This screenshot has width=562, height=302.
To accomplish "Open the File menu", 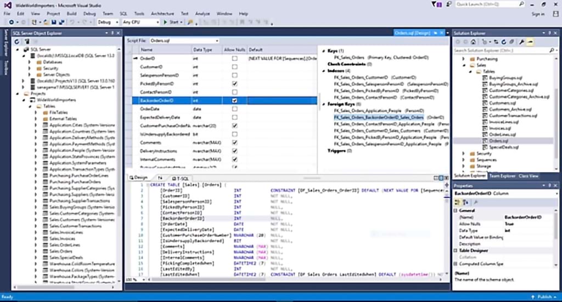I will pos(7,14).
